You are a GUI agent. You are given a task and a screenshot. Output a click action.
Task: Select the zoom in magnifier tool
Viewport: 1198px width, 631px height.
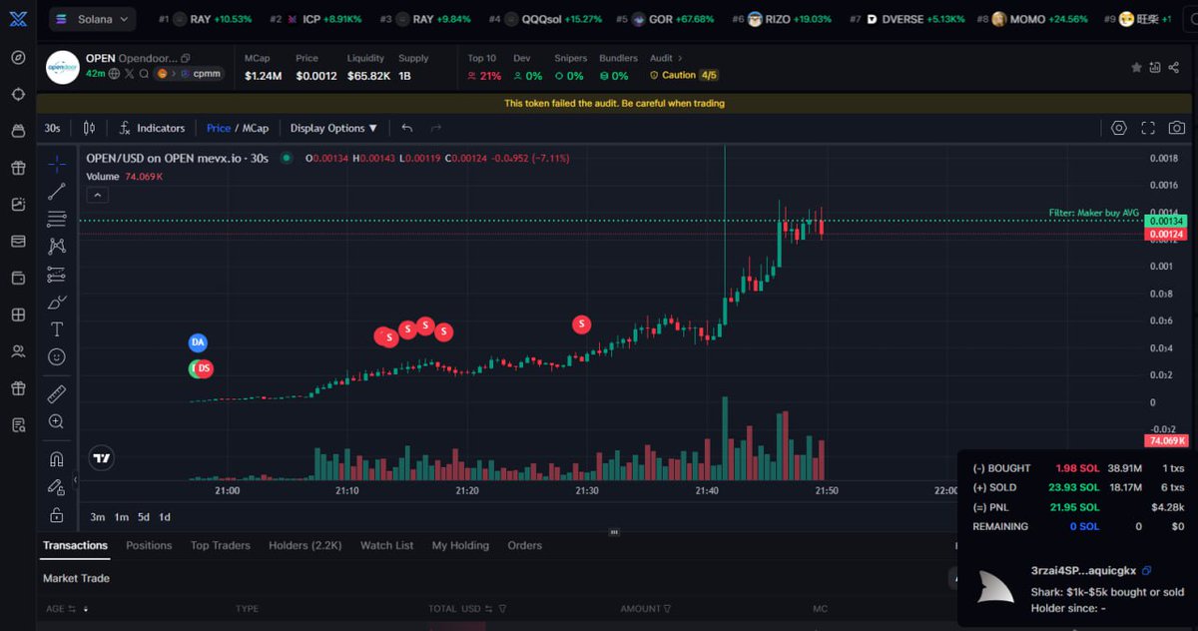(57, 421)
